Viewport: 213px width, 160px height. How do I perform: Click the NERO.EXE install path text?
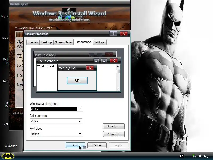point(34,28)
